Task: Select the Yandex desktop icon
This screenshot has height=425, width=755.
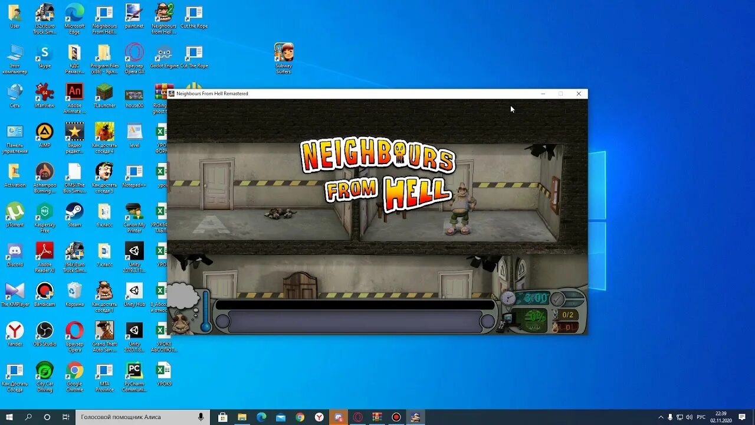Action: (x=15, y=335)
